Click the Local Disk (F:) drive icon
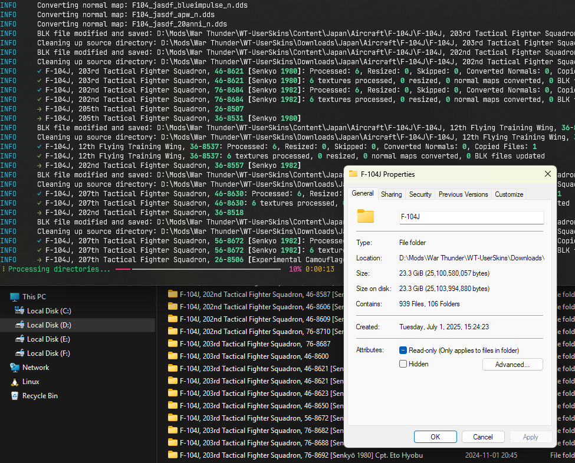Image resolution: width=575 pixels, height=463 pixels. [x=19, y=353]
